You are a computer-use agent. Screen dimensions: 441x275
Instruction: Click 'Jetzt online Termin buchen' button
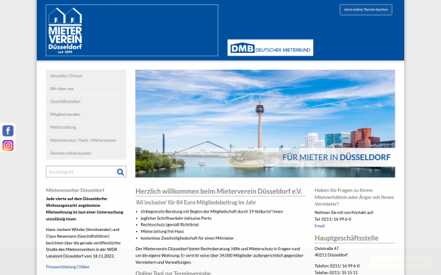click(365, 10)
